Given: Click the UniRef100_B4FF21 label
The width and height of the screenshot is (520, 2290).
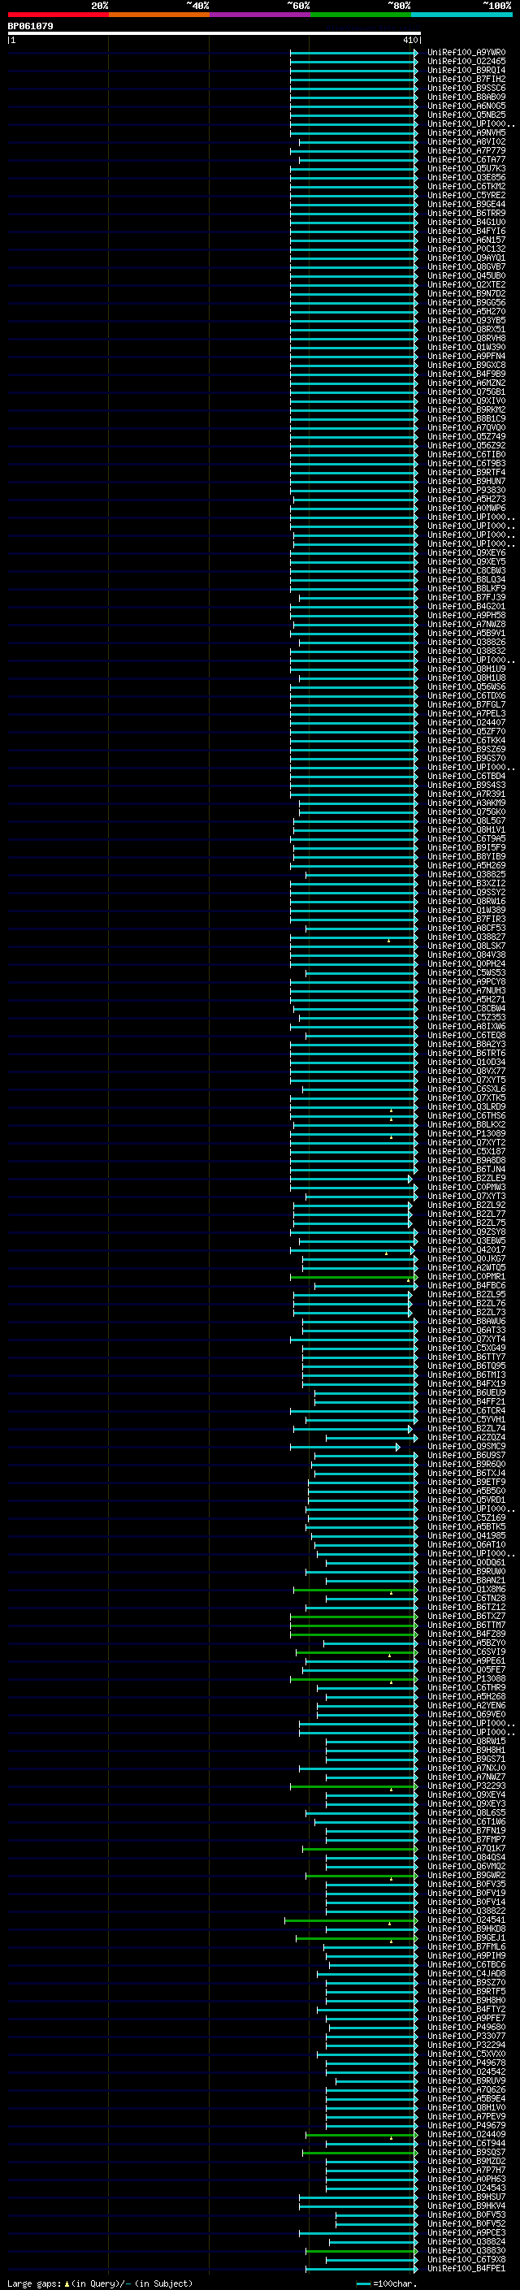Looking at the screenshot, I should [466, 1402].
